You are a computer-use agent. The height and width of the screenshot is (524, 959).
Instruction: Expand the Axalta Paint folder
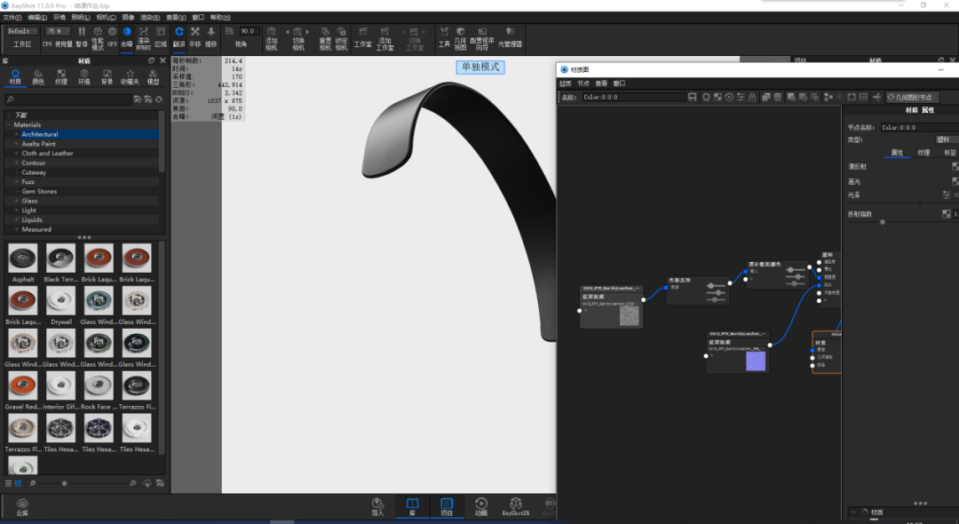17,144
